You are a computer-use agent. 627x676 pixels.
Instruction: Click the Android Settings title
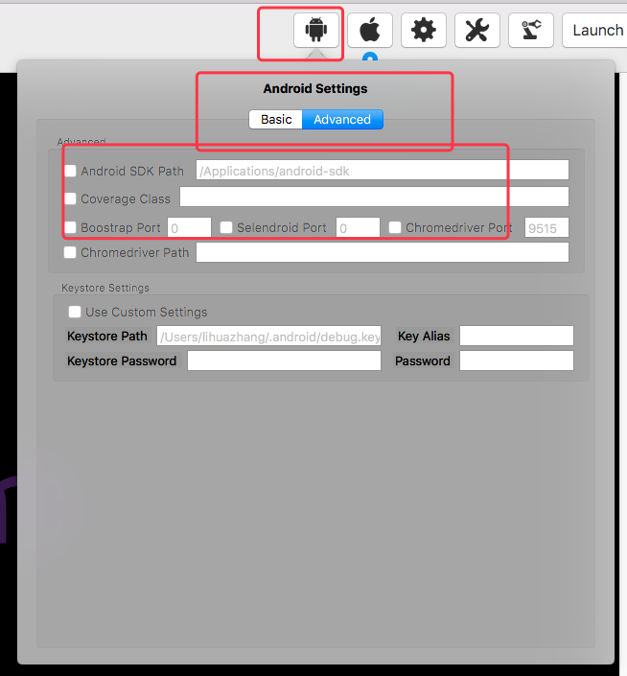point(315,88)
